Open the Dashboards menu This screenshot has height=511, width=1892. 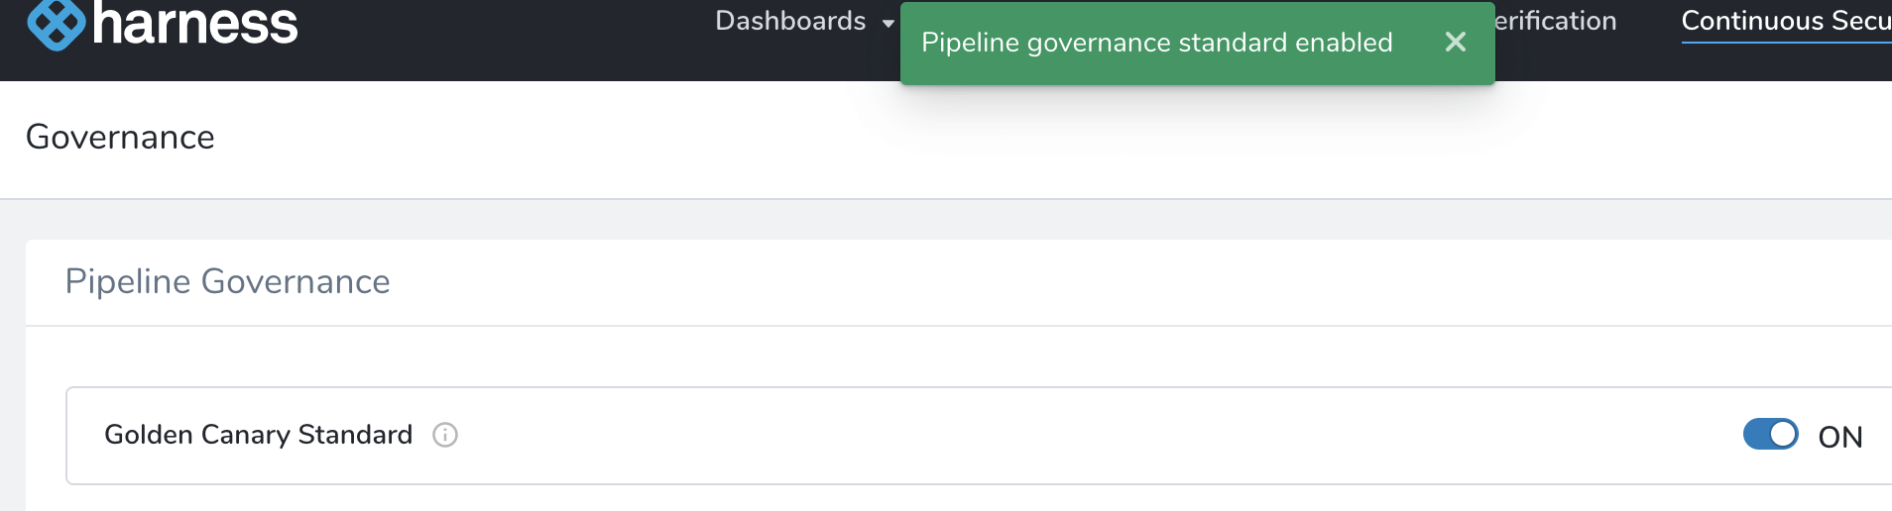pos(790,21)
